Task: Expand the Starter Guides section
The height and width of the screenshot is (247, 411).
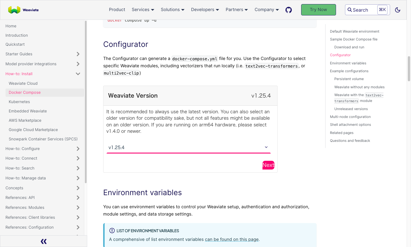Action: 78,54
